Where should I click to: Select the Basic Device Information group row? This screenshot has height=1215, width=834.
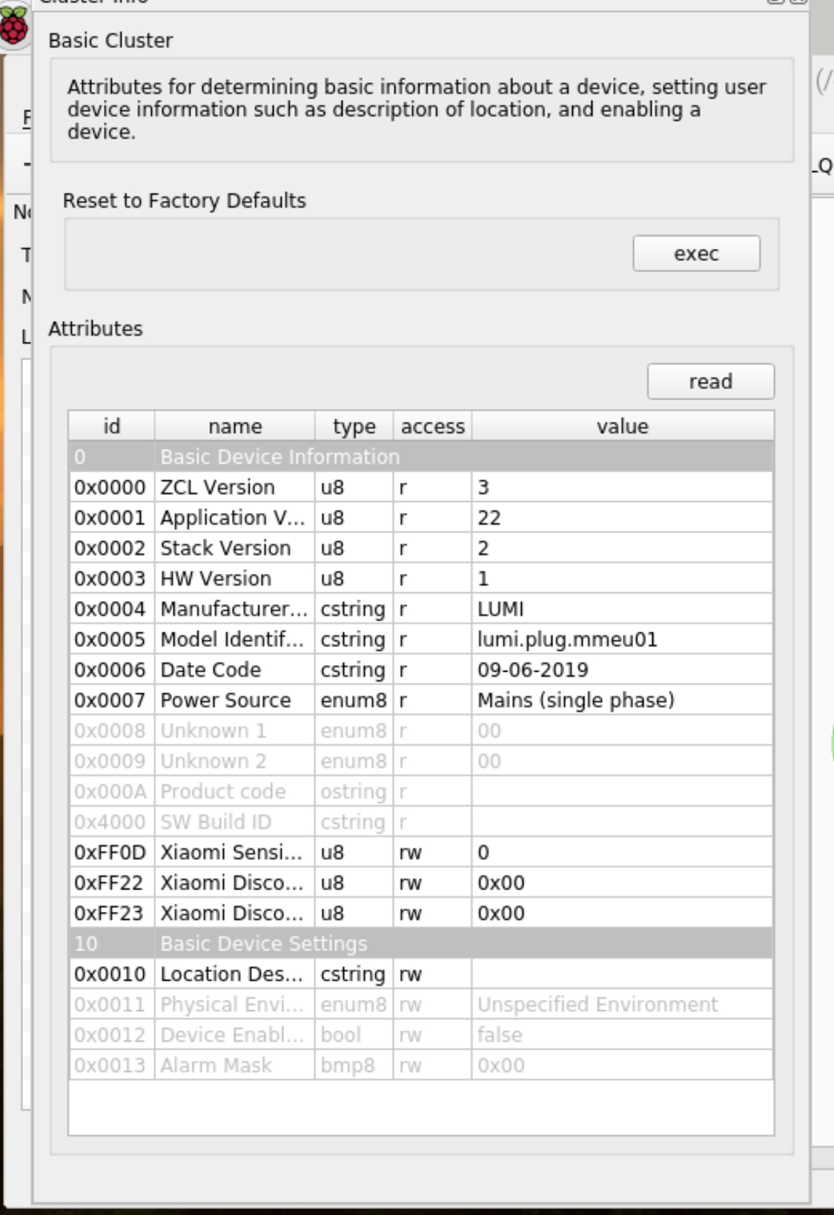[x=420, y=457]
